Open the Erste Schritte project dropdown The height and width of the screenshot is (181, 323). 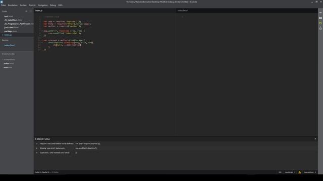[9, 54]
